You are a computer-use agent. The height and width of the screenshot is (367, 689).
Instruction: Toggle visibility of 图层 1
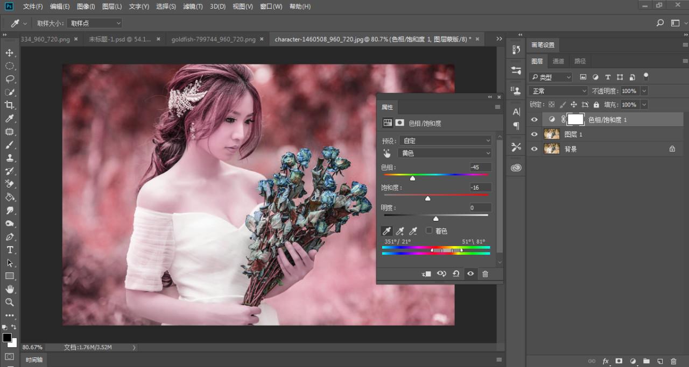point(534,134)
